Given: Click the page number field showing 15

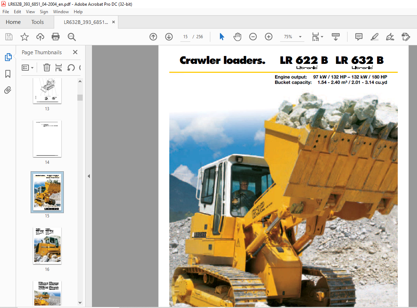Looking at the screenshot, I should (185, 37).
